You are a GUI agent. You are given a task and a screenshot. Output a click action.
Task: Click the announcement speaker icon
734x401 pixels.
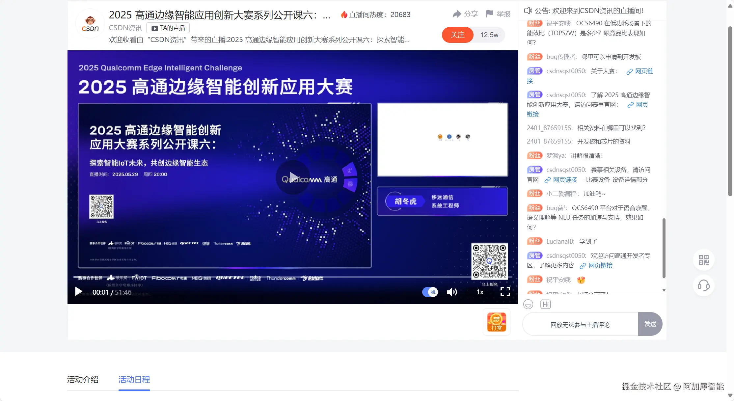[x=528, y=11]
